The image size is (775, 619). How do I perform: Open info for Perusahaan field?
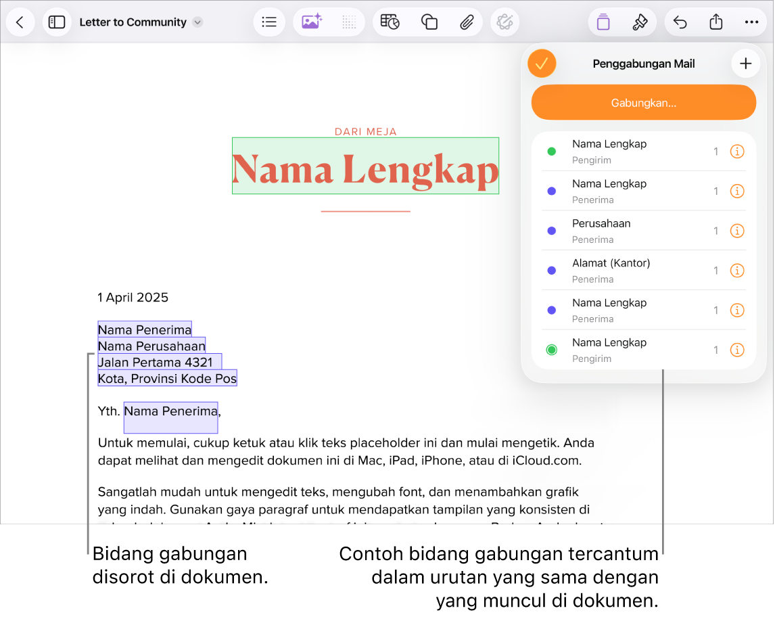(x=737, y=231)
